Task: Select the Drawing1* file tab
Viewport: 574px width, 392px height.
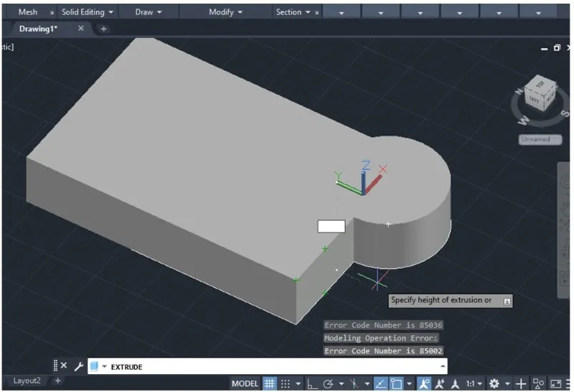Action: tap(38, 29)
